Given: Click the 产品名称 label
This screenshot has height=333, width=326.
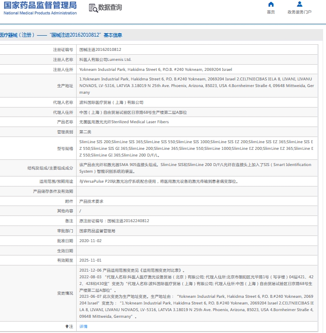Looking at the screenshot, I should tap(65, 122).
